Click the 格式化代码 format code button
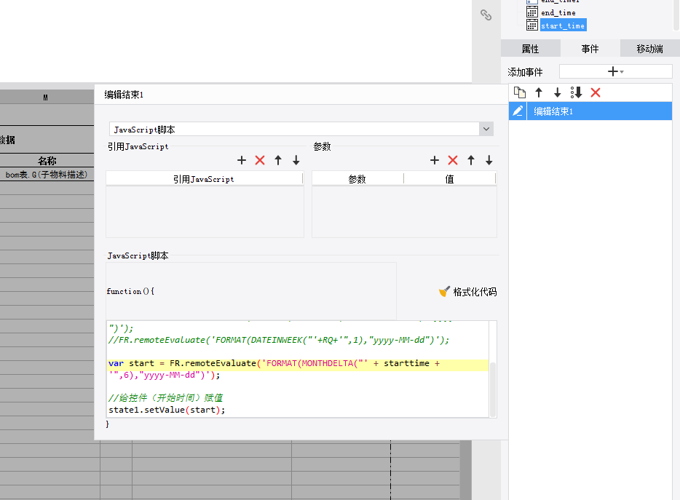The width and height of the screenshot is (680, 500). (467, 292)
